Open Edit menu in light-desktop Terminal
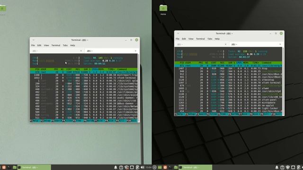 click(x=39, y=45)
